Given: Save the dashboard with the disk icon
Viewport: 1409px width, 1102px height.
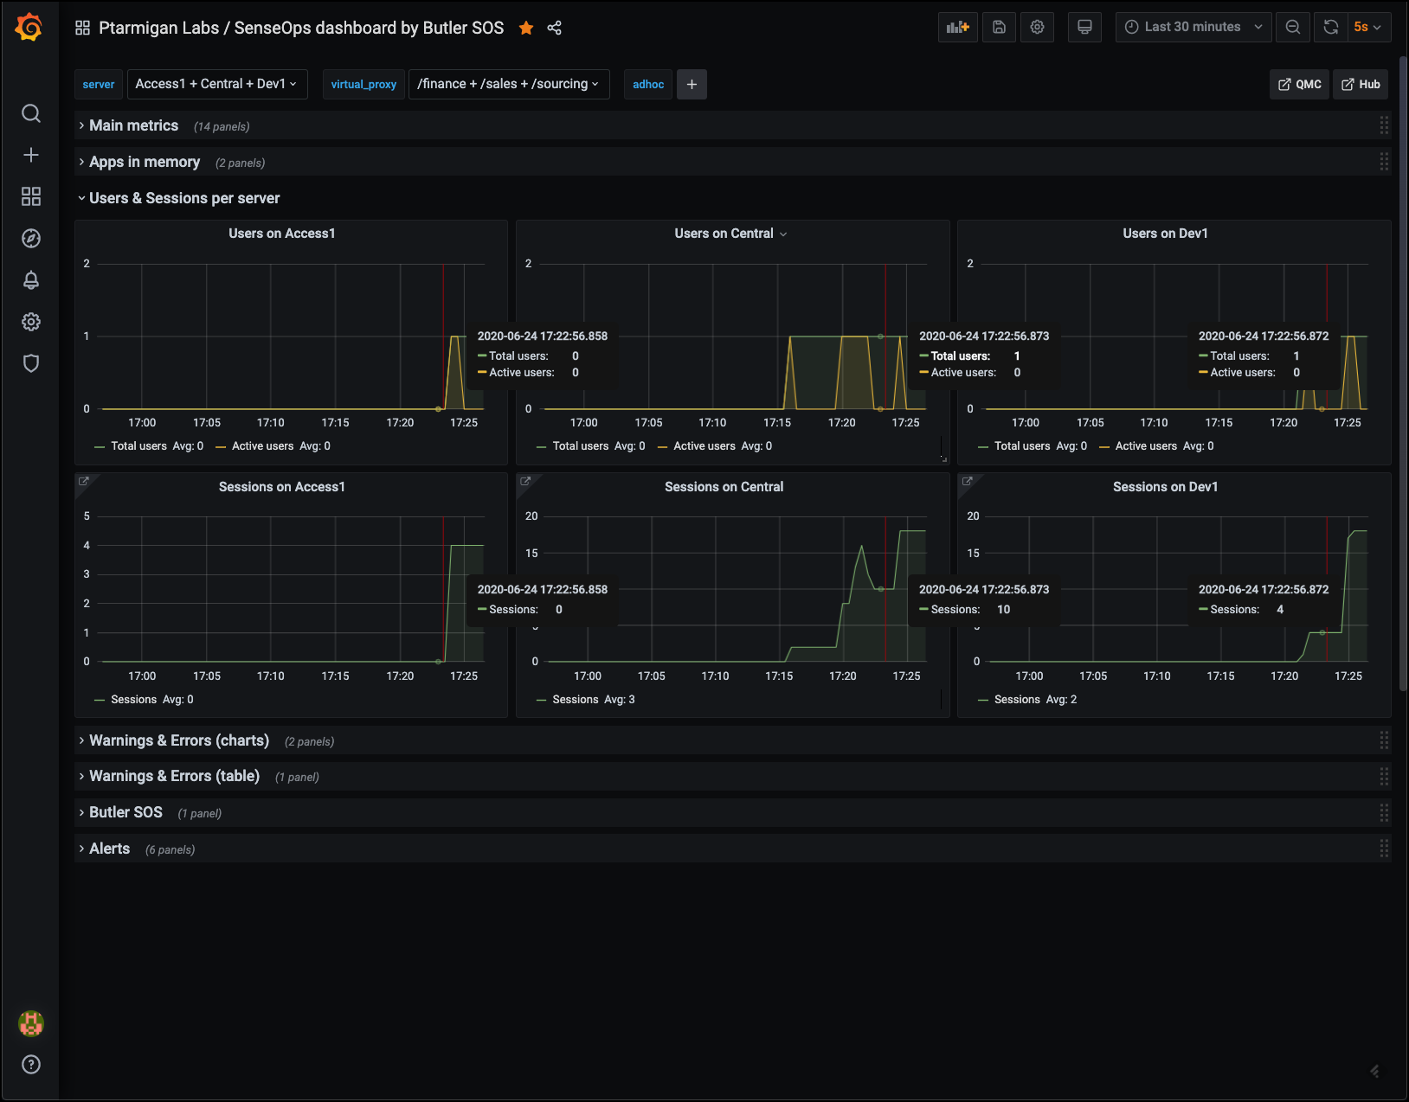Looking at the screenshot, I should tap(999, 27).
